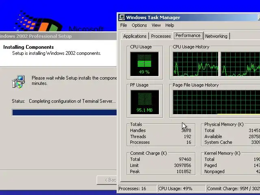The width and height of the screenshot is (260, 195).
Task: Click the 'Kernel Memory (K)' group label
Action: pyautogui.click(x=222, y=153)
